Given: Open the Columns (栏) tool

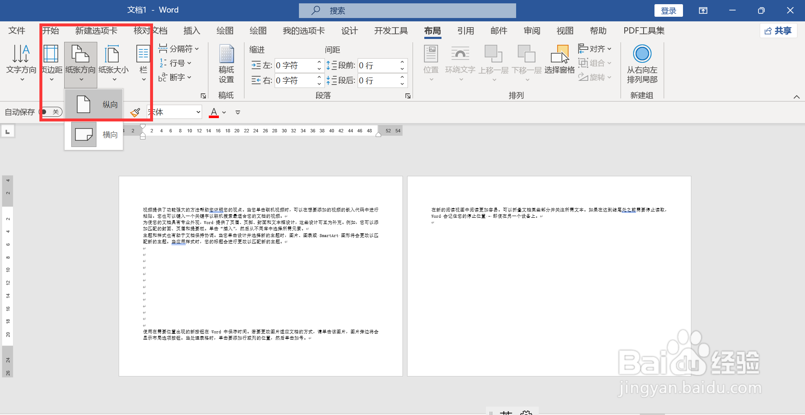Looking at the screenshot, I should coord(143,63).
